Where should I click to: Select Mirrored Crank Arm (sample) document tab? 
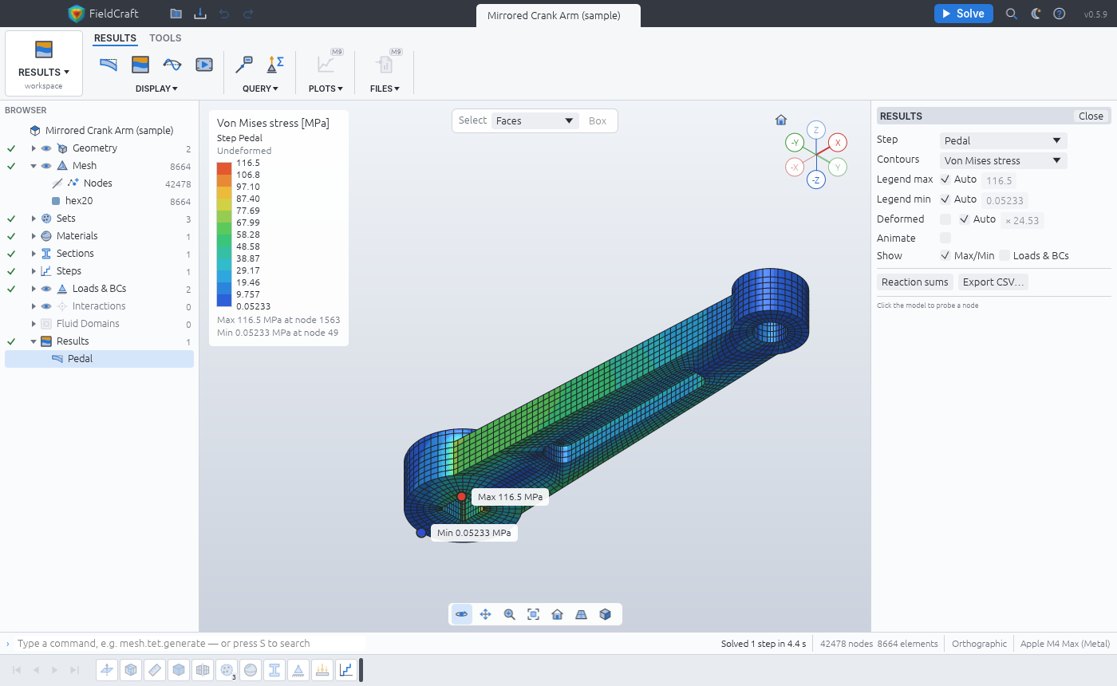[x=558, y=16]
